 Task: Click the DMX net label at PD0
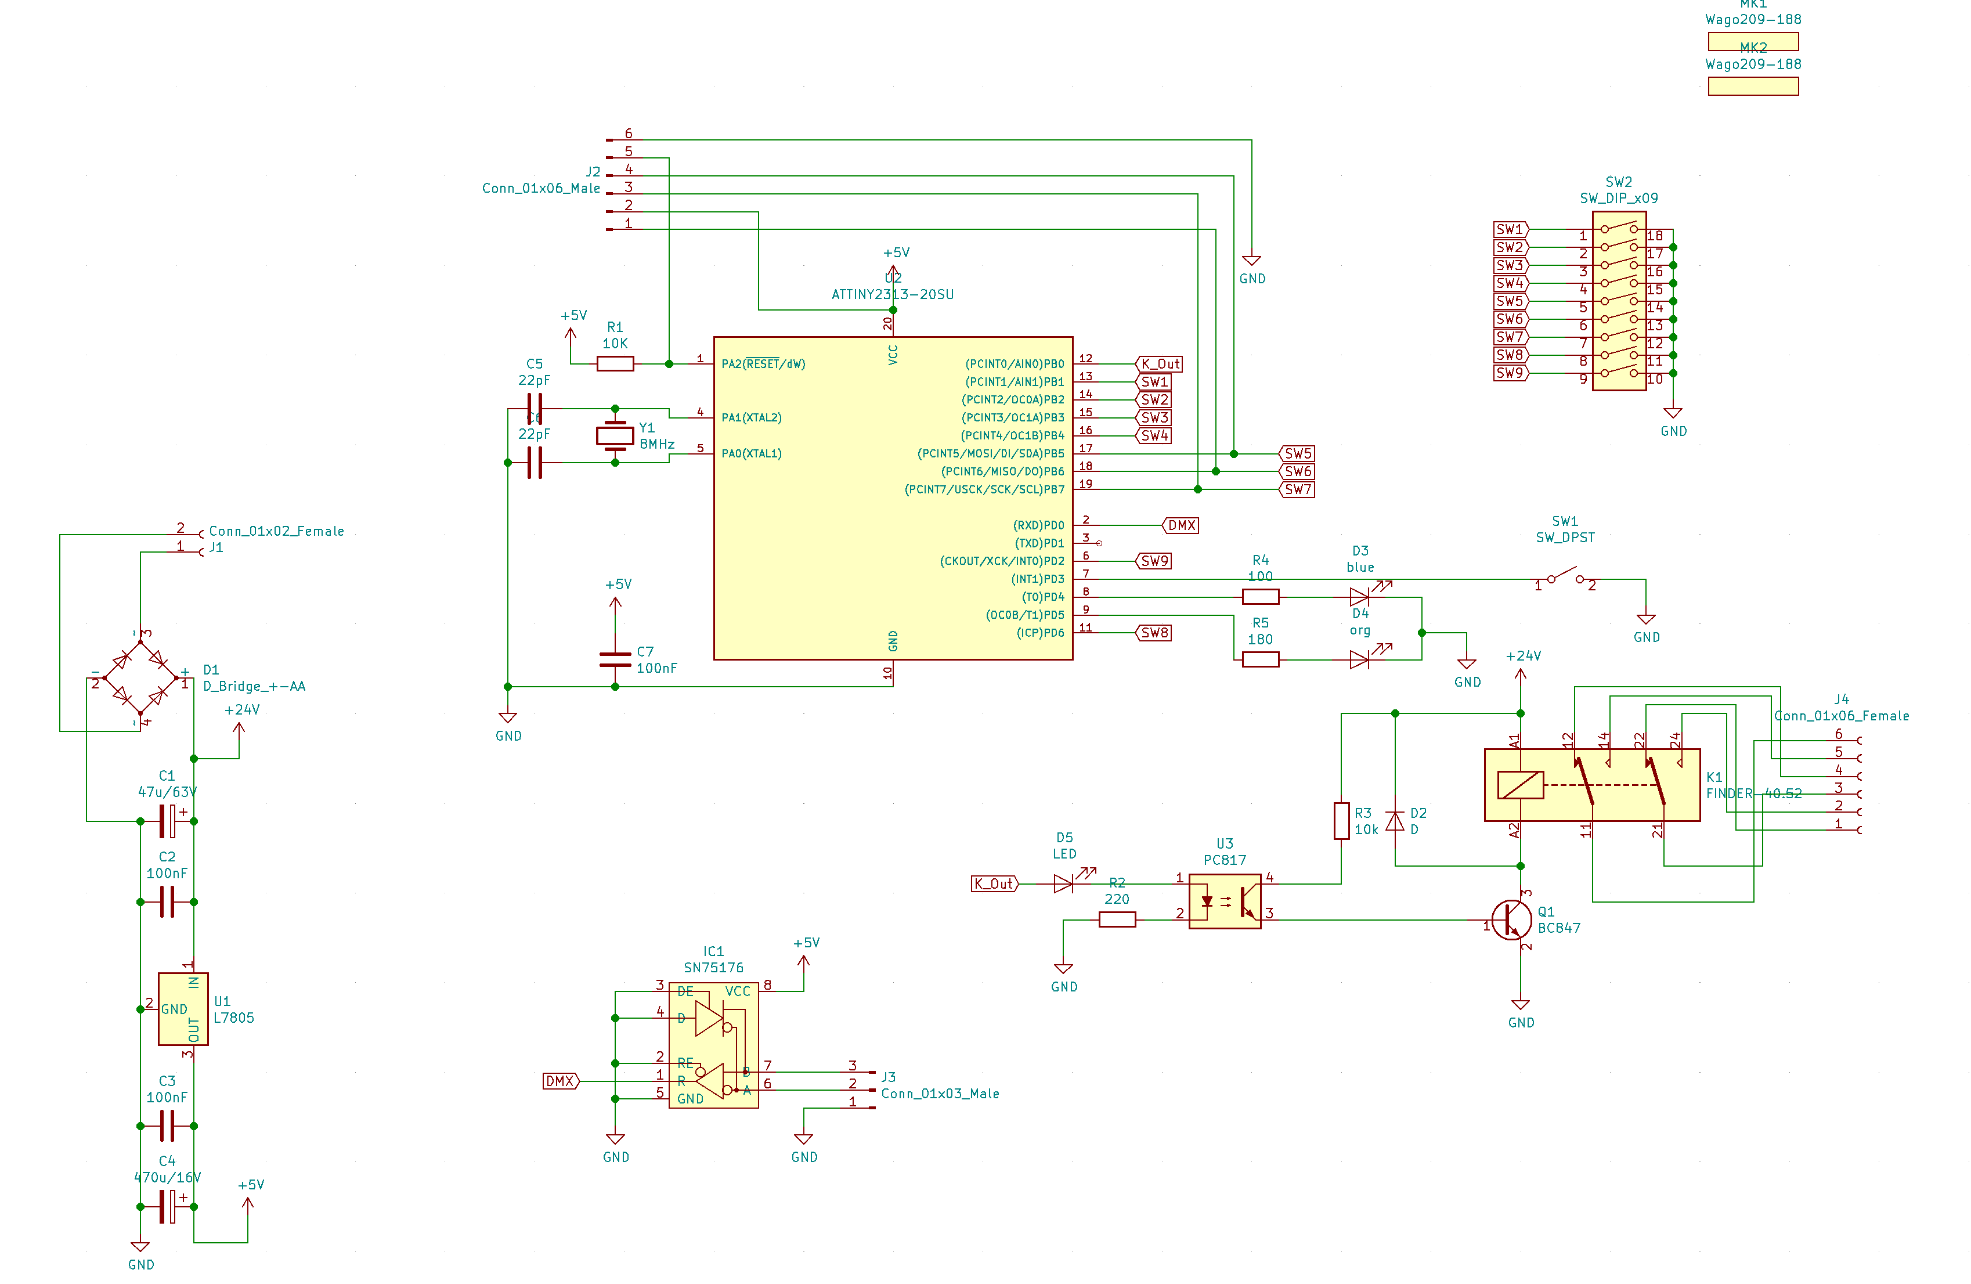tap(1180, 525)
